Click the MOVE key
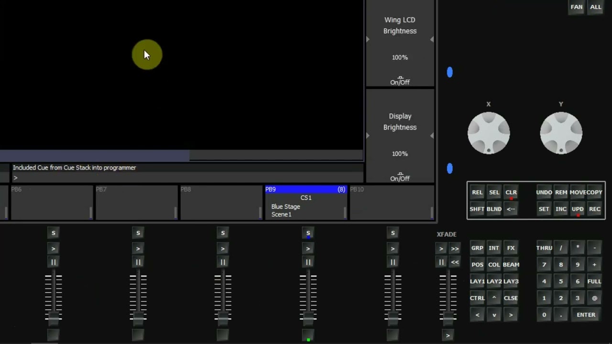Image resolution: width=612 pixels, height=344 pixels. tap(578, 193)
